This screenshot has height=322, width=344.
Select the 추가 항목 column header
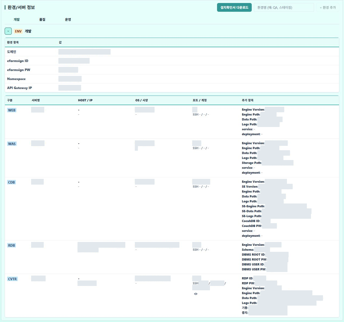pos(248,100)
